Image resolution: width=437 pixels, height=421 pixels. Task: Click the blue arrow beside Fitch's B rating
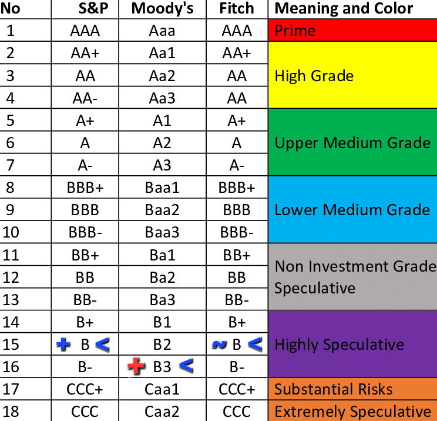254,345
